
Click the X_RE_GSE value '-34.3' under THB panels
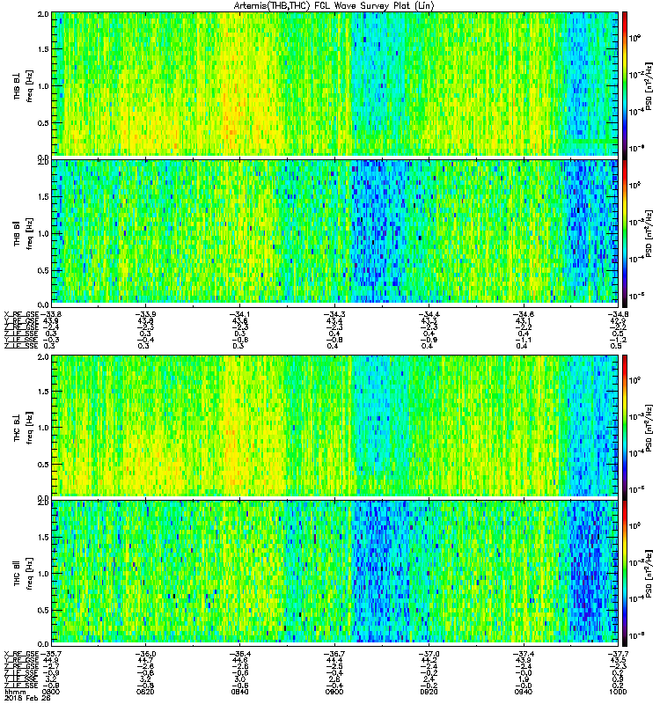point(334,314)
